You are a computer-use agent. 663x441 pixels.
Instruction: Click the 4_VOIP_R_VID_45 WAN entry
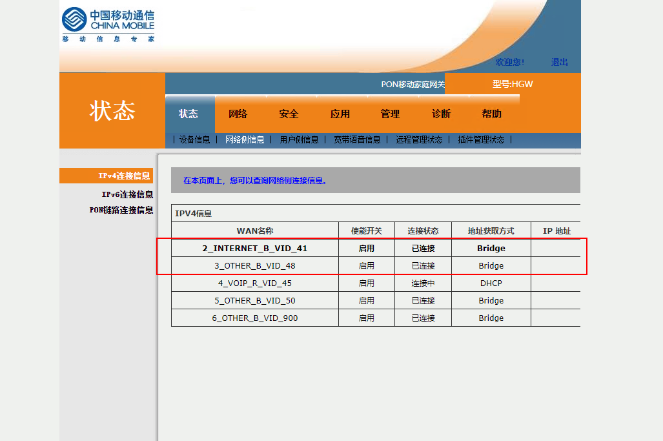coord(255,283)
